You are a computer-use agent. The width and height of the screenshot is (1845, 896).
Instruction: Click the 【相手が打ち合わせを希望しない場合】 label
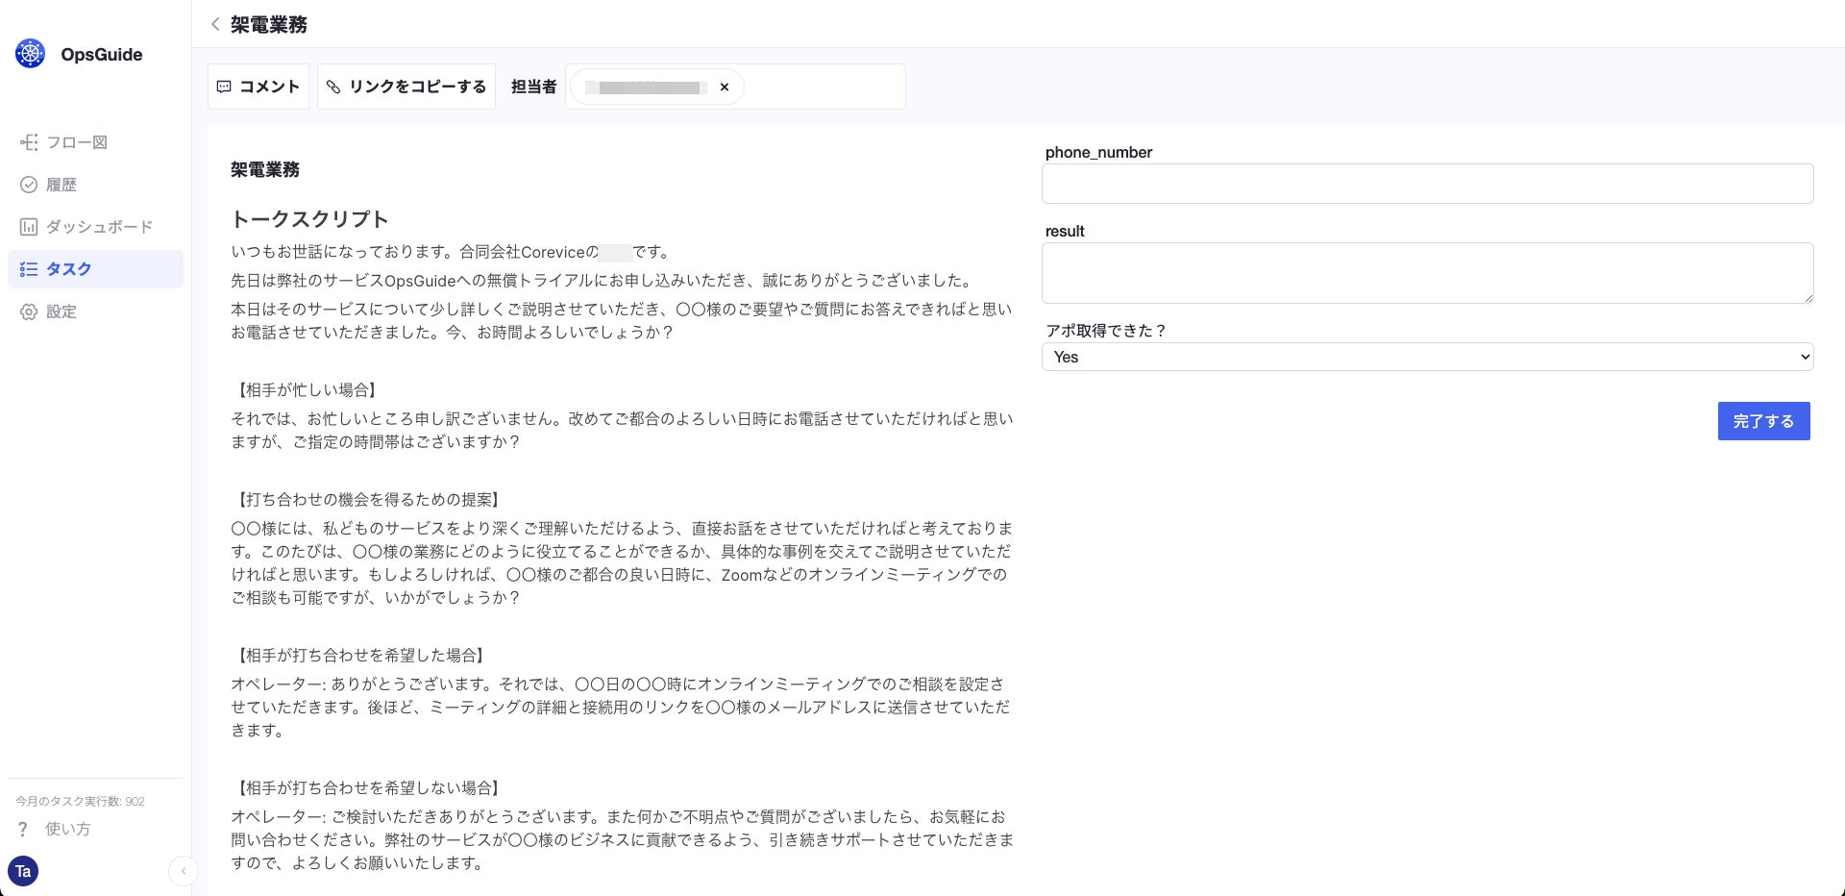coord(367,788)
